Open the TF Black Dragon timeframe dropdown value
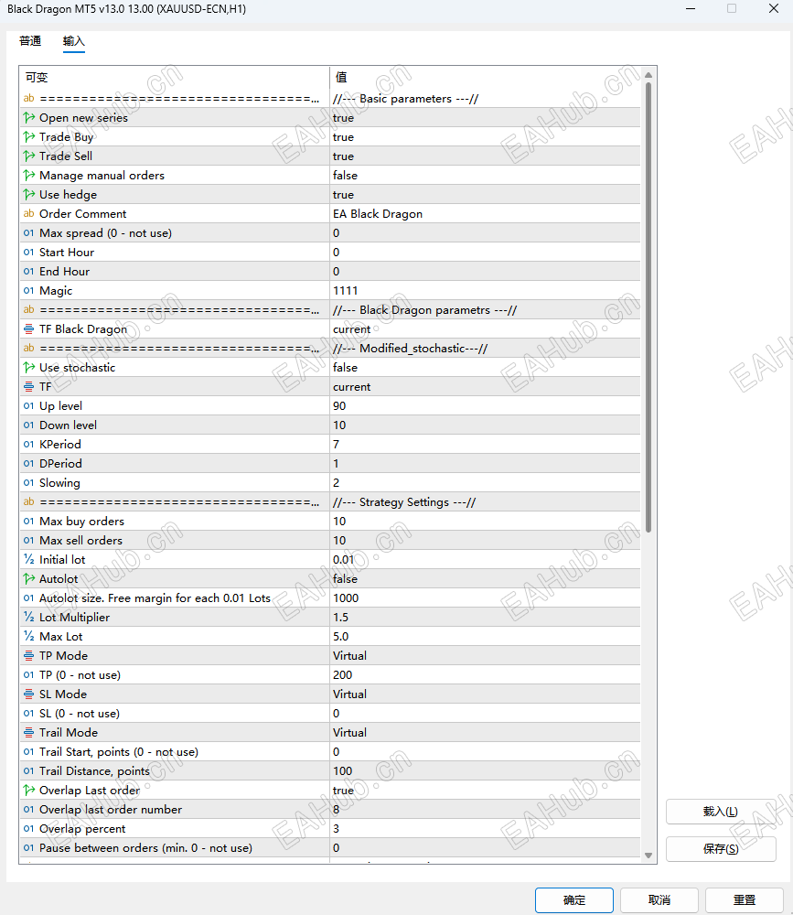The image size is (793, 915). coord(485,329)
